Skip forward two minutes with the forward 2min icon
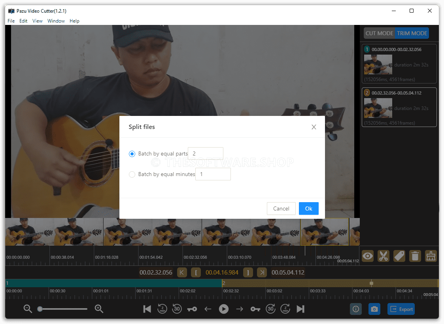Image resolution: width=444 pixels, height=324 pixels. [285, 309]
